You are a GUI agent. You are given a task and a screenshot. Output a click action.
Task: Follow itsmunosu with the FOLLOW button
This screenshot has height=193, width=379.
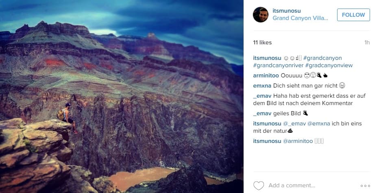[x=353, y=15]
